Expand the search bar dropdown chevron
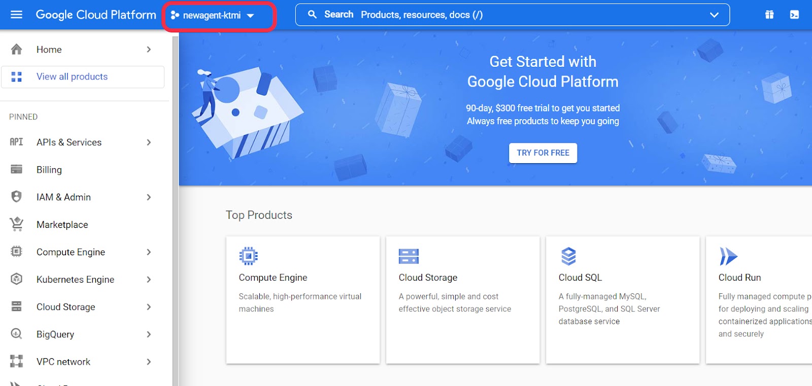 coord(714,15)
